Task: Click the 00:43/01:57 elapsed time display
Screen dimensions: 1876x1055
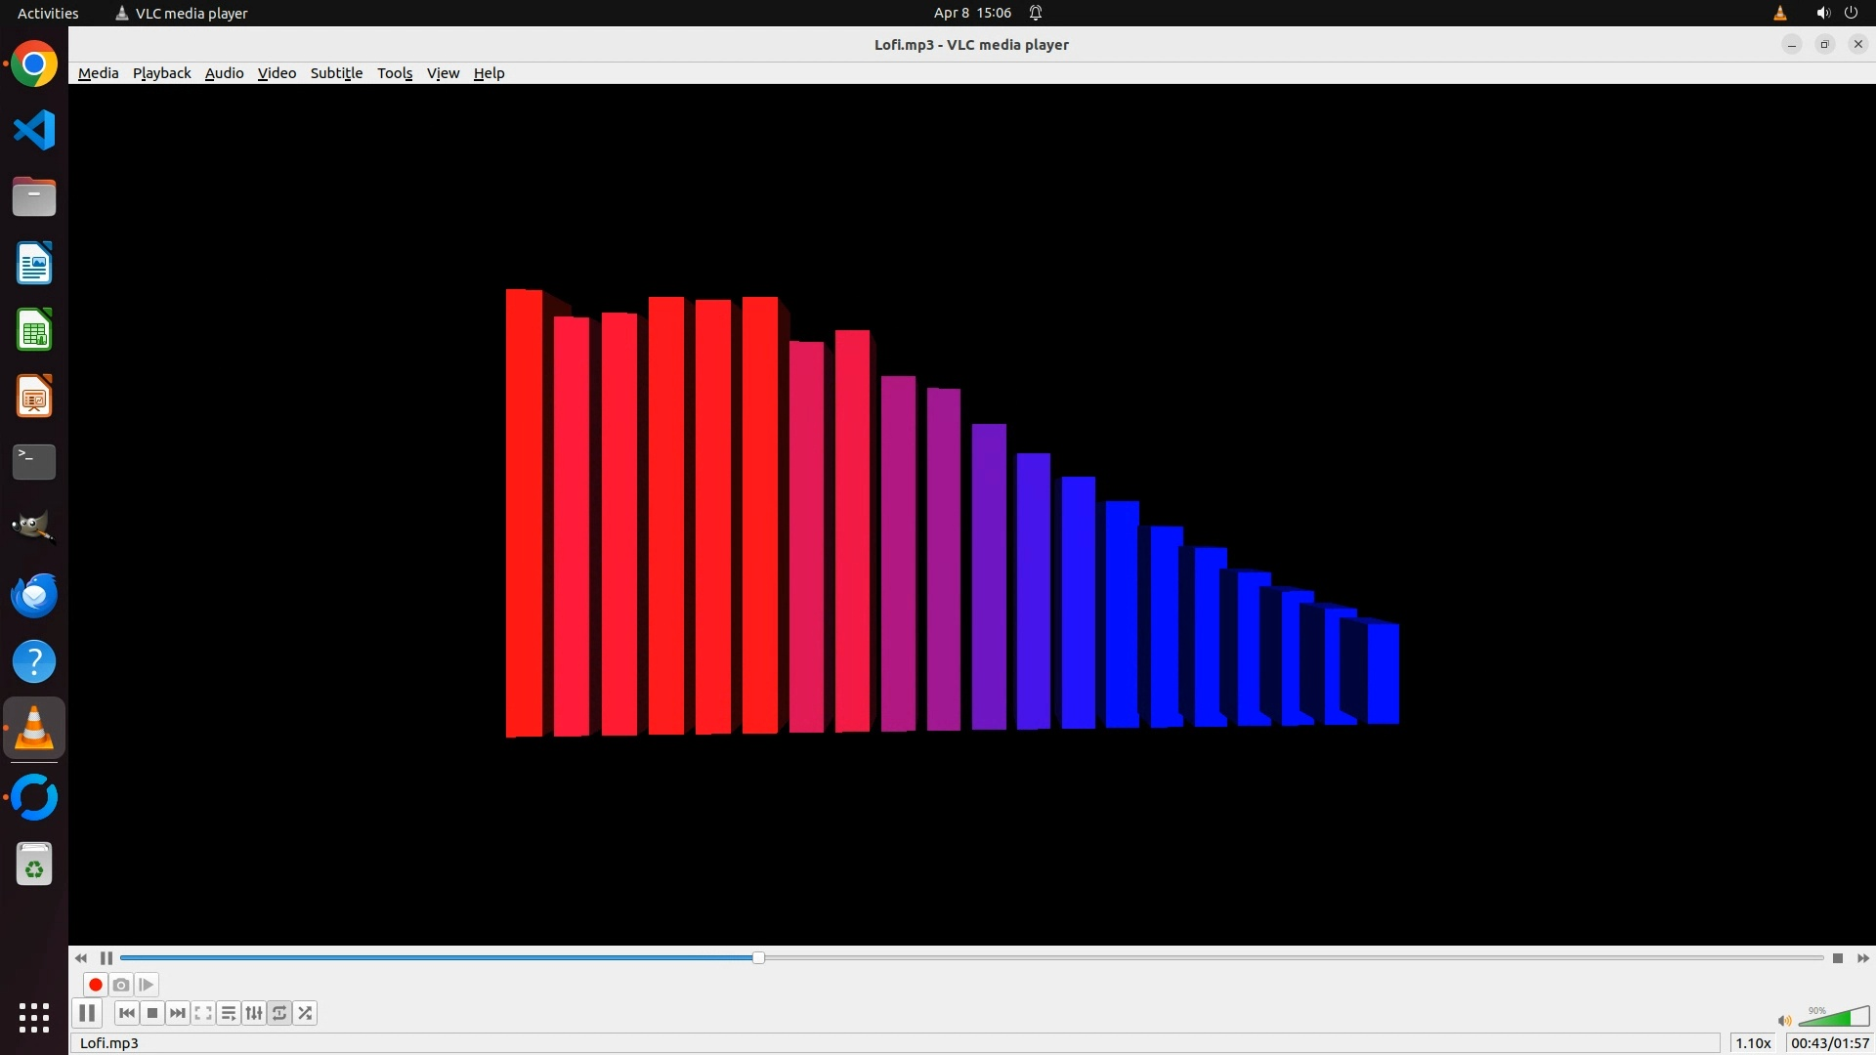Action: pos(1829,1043)
